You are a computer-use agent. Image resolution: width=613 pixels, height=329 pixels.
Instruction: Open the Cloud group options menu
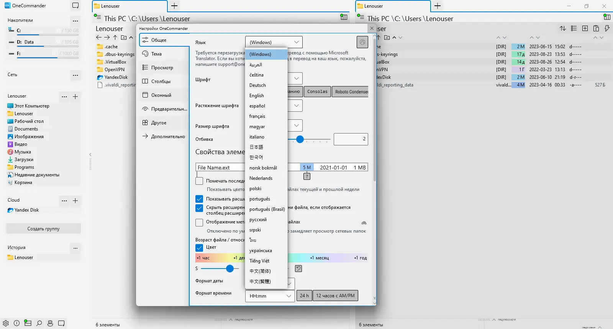pyautogui.click(x=64, y=200)
